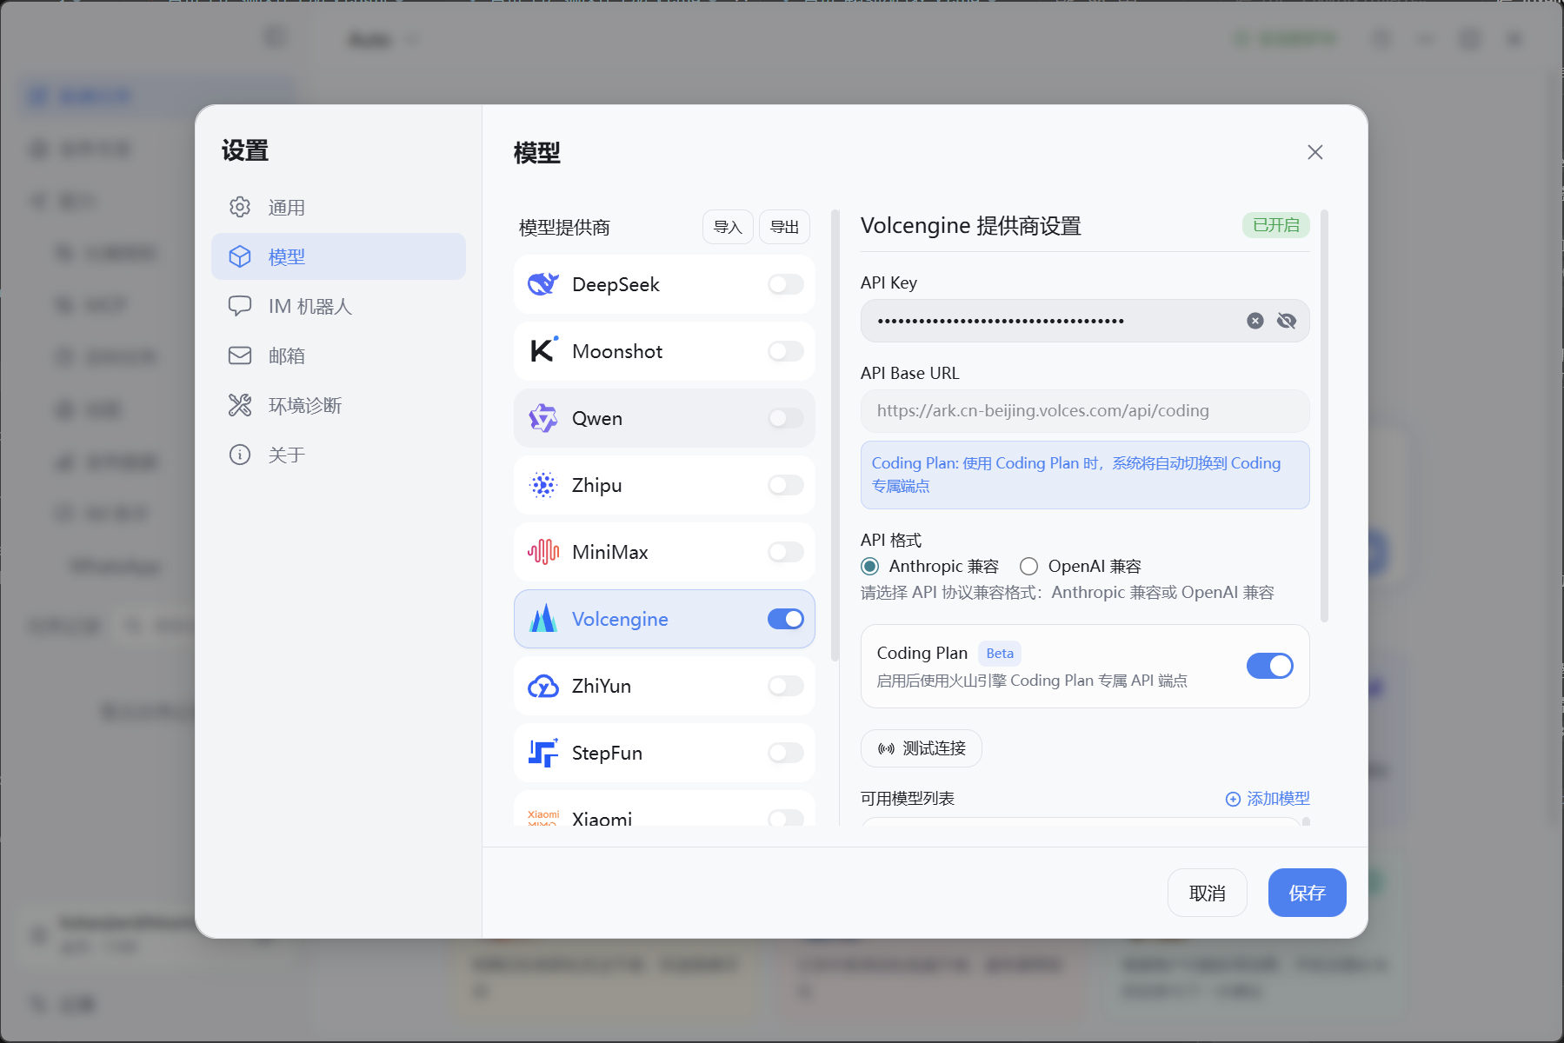1564x1043 pixels.
Task: Turn off the Volcengine provider switch
Action: (x=786, y=619)
